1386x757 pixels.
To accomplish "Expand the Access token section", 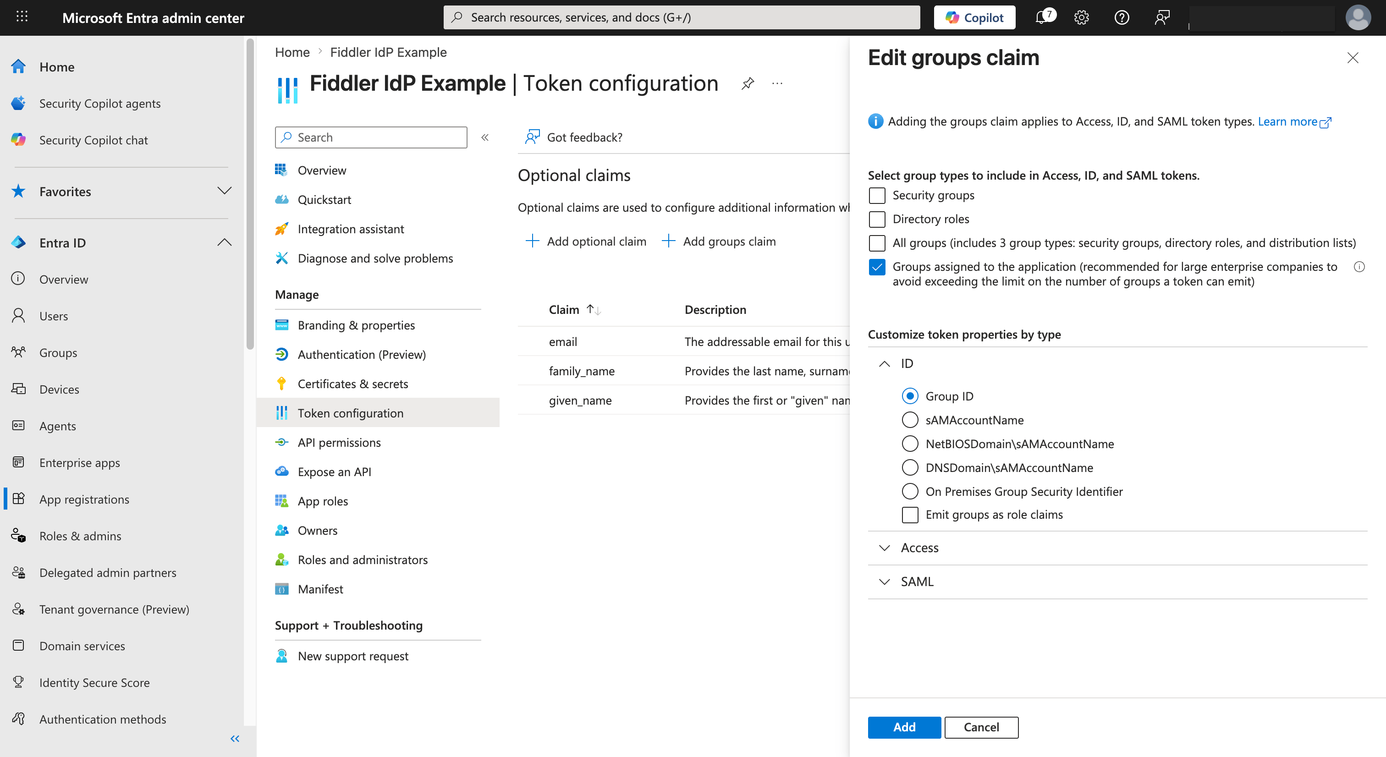I will click(884, 548).
